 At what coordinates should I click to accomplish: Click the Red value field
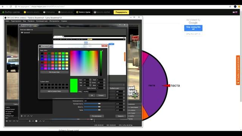[x=100, y=80]
